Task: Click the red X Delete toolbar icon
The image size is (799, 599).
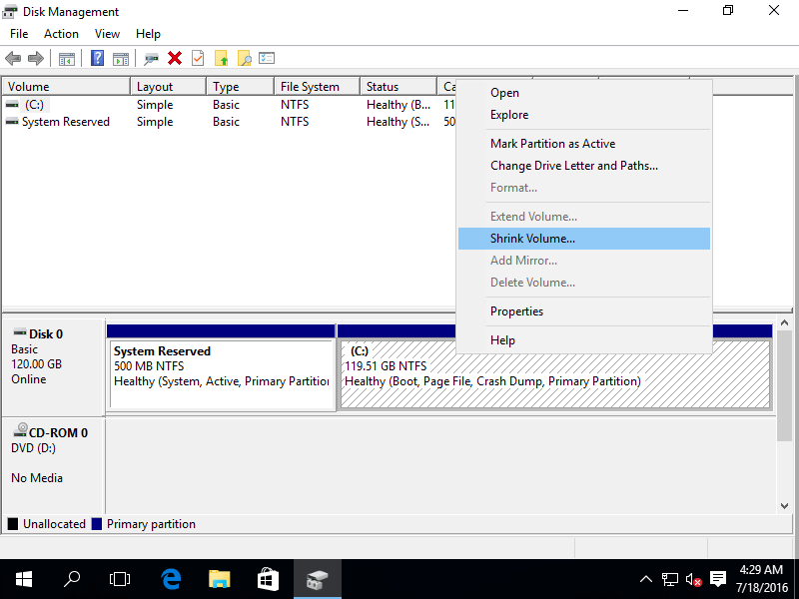Action: point(175,58)
